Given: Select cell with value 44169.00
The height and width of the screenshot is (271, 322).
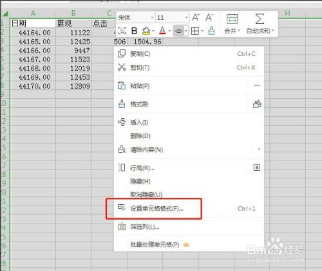Looking at the screenshot, I should pos(33,77).
